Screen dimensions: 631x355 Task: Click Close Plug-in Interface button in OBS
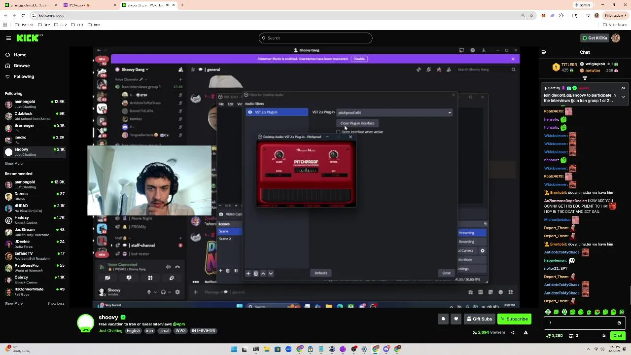point(357,123)
